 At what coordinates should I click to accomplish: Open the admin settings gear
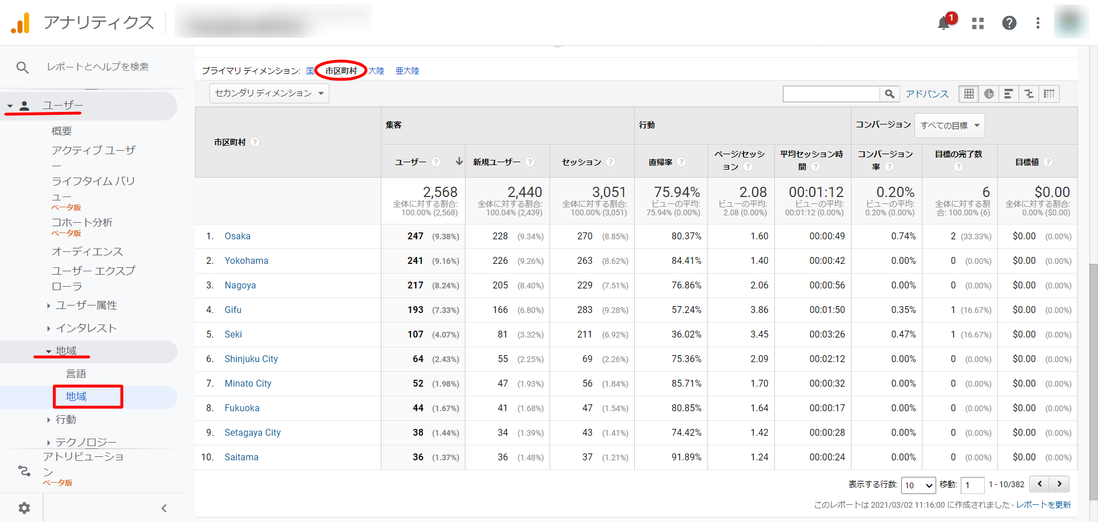(24, 508)
